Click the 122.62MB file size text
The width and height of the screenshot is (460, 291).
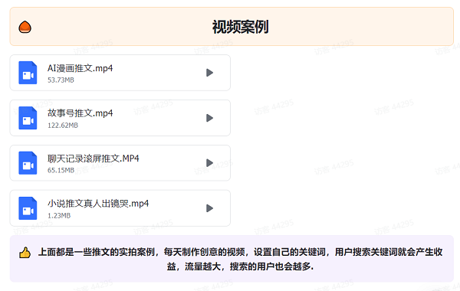tap(63, 126)
